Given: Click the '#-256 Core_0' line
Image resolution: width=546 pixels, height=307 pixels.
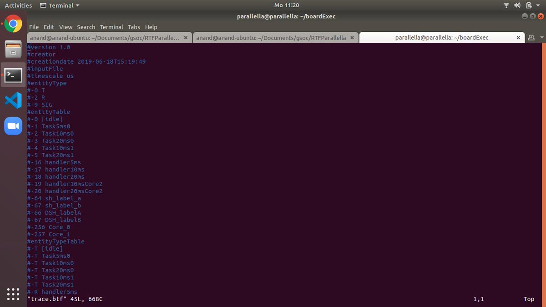Looking at the screenshot, I should click(x=49, y=227).
